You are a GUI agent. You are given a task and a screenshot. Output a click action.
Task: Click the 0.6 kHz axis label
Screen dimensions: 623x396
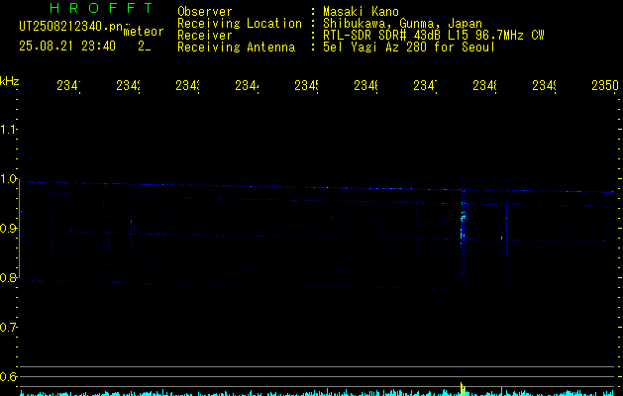[8, 376]
